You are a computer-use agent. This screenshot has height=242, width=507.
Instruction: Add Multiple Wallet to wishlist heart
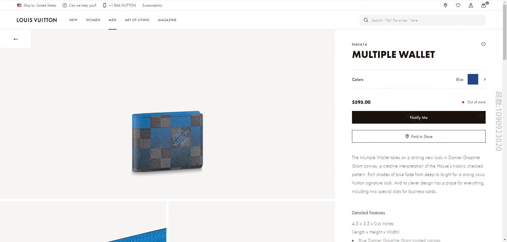[483, 44]
